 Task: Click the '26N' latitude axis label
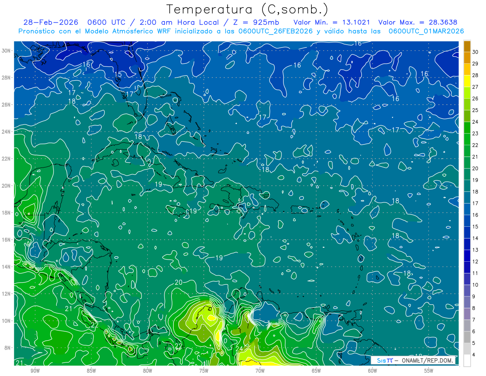(x=6, y=105)
